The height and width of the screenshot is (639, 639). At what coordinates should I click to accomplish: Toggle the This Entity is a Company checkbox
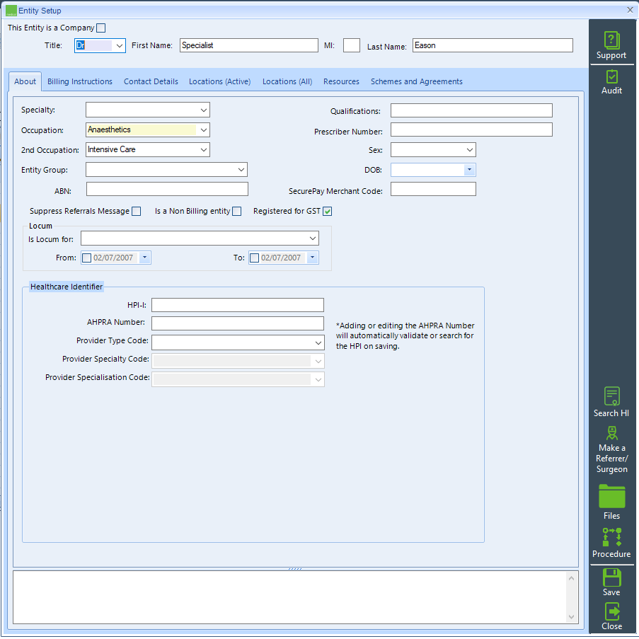(100, 28)
